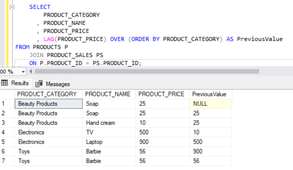The width and height of the screenshot is (293, 170).
Task: Collapse the SELECT statement outline box
Action: tap(13, 7)
